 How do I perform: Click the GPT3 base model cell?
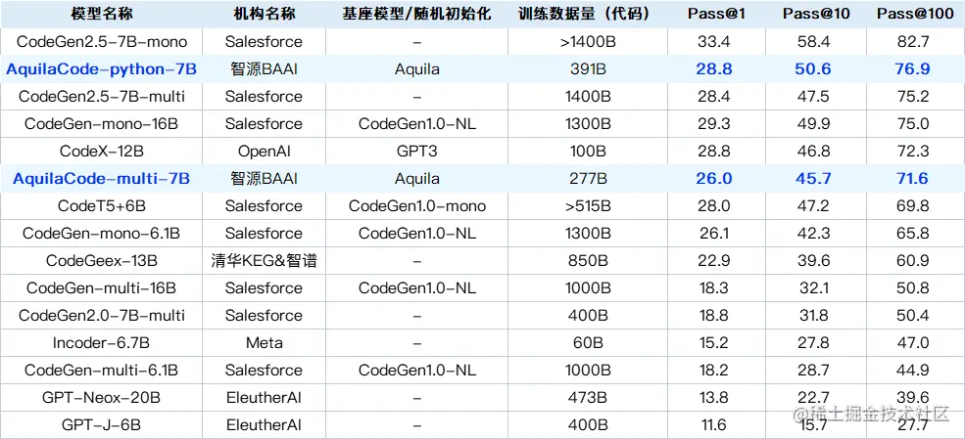pyautogui.click(x=416, y=151)
